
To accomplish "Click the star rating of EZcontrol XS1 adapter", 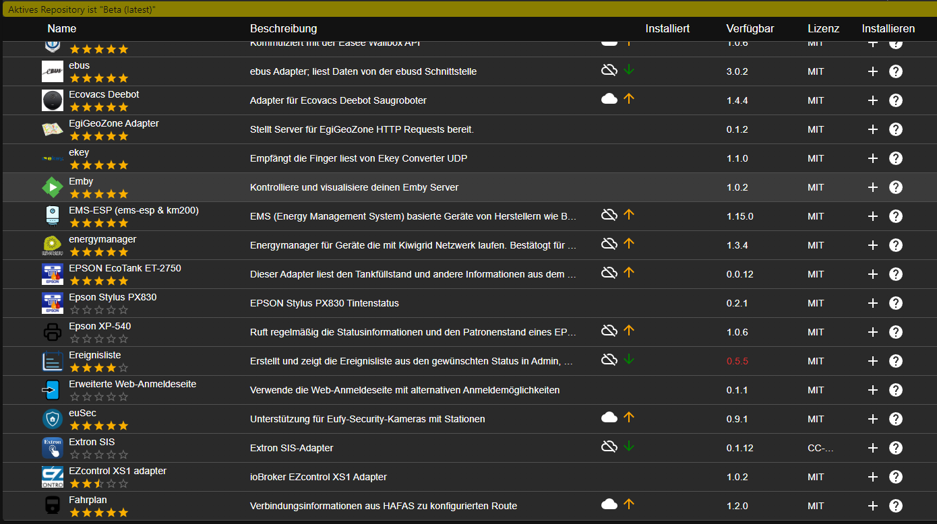I will [98, 484].
